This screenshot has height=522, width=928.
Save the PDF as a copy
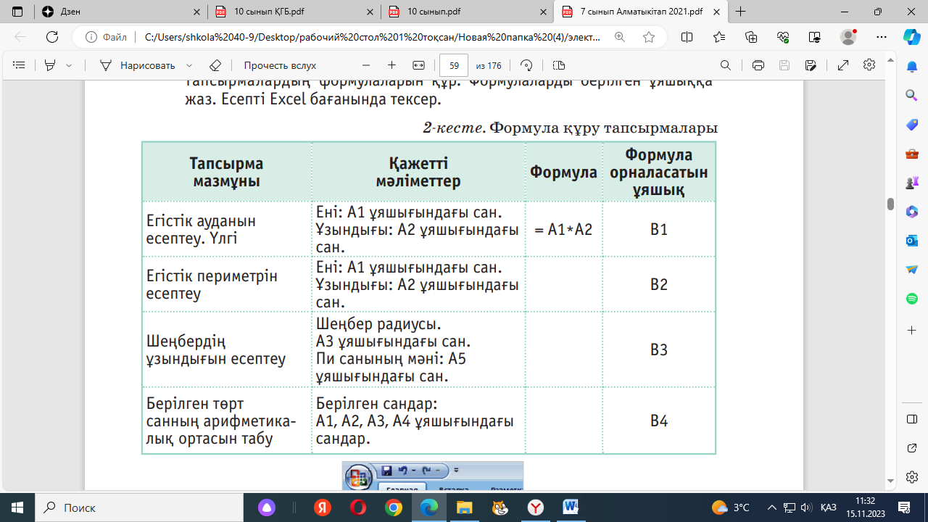811,65
